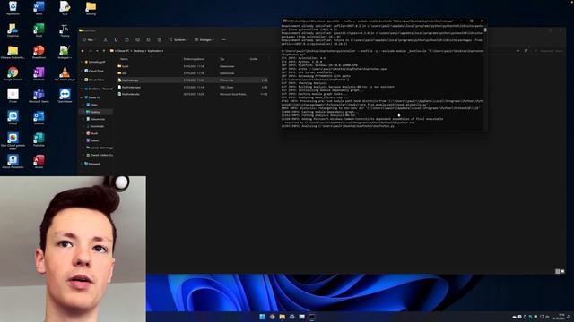Open the Thonny desktop shortcut

coord(65,30)
